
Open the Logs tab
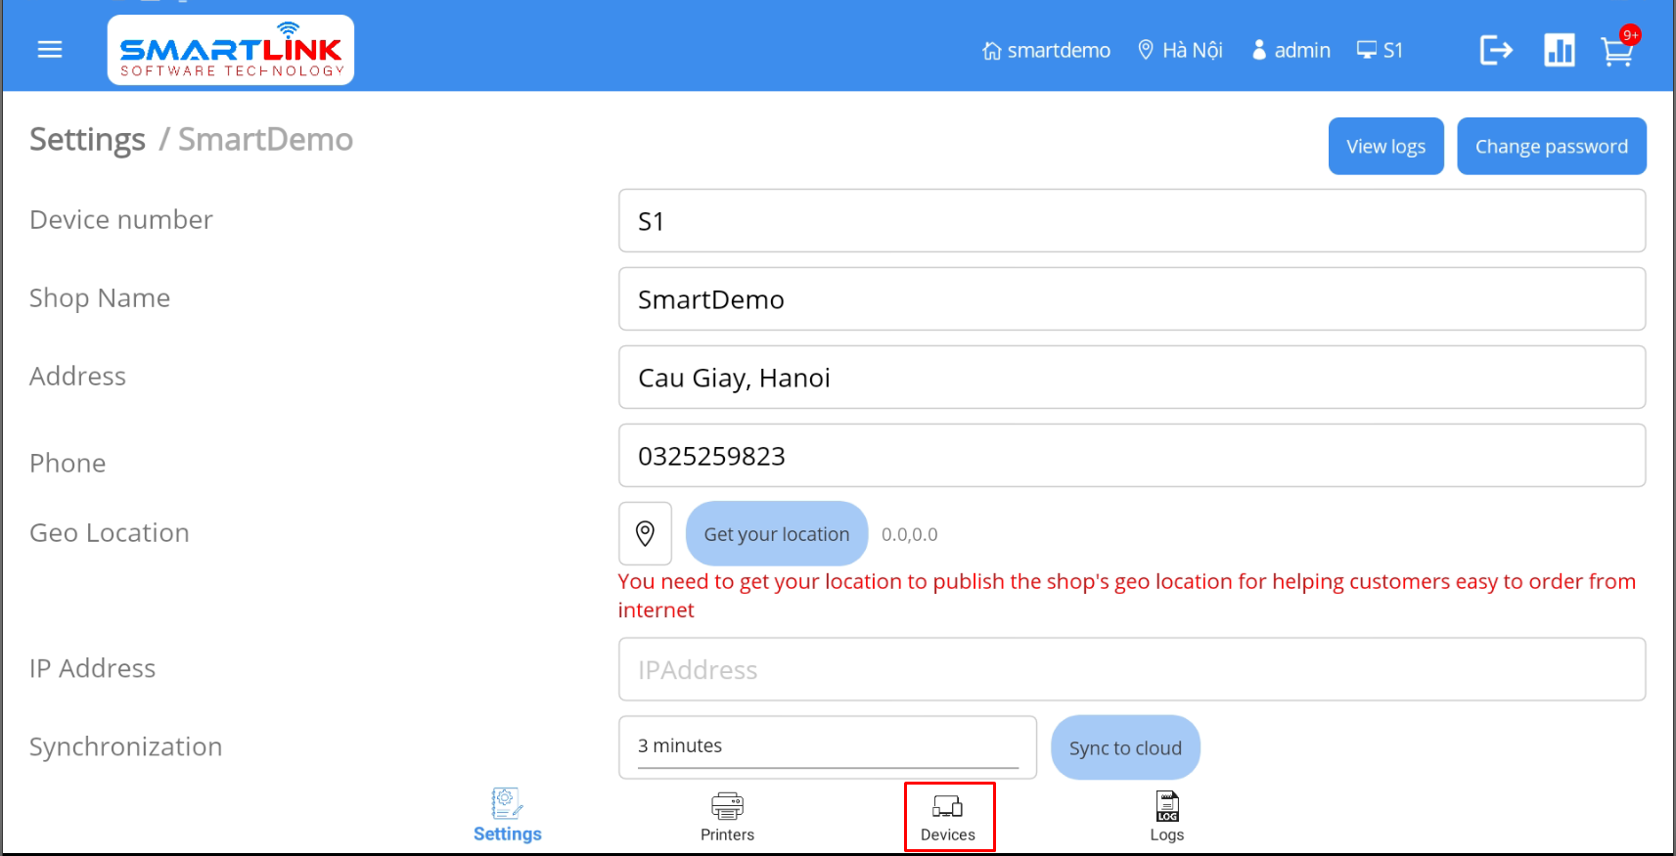click(x=1166, y=817)
